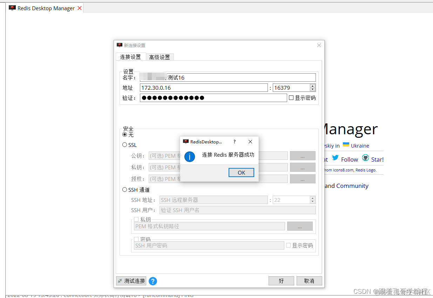Select the SSL security option

coord(124,145)
